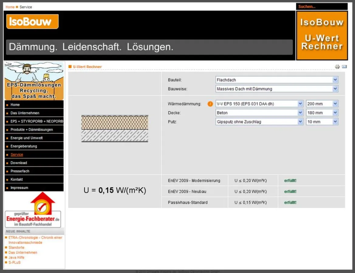The height and width of the screenshot is (273, 355).
Task: Click the insulation layer diagram image
Action: 114,128
